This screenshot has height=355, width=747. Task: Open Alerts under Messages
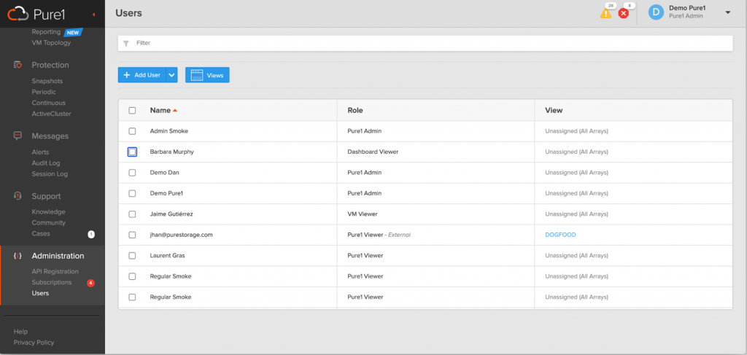(x=41, y=152)
